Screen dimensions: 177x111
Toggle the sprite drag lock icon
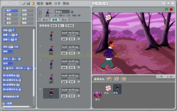pyautogui.click(x=72, y=12)
